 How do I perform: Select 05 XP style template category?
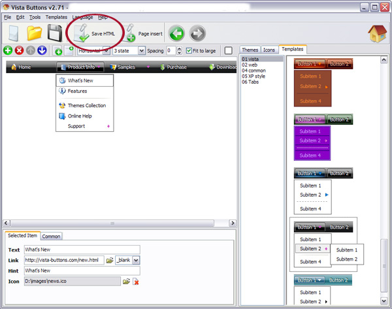tap(253, 76)
